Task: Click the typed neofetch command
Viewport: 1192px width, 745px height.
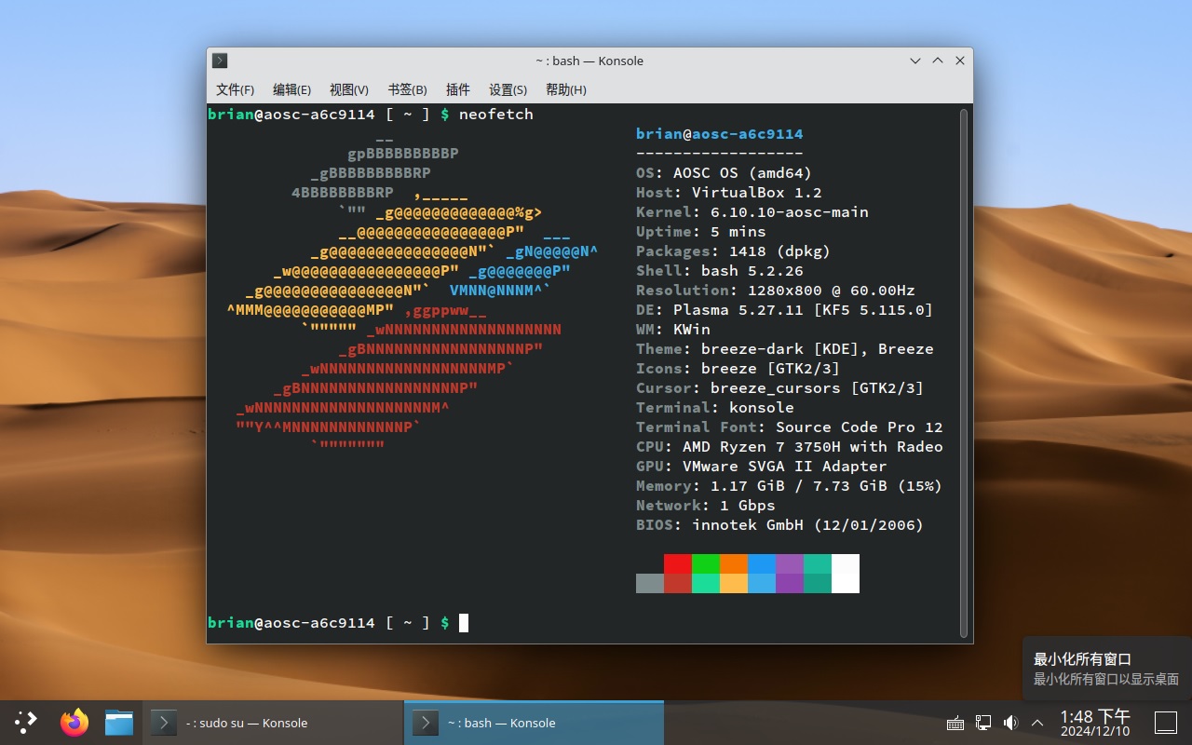Action: click(496, 115)
